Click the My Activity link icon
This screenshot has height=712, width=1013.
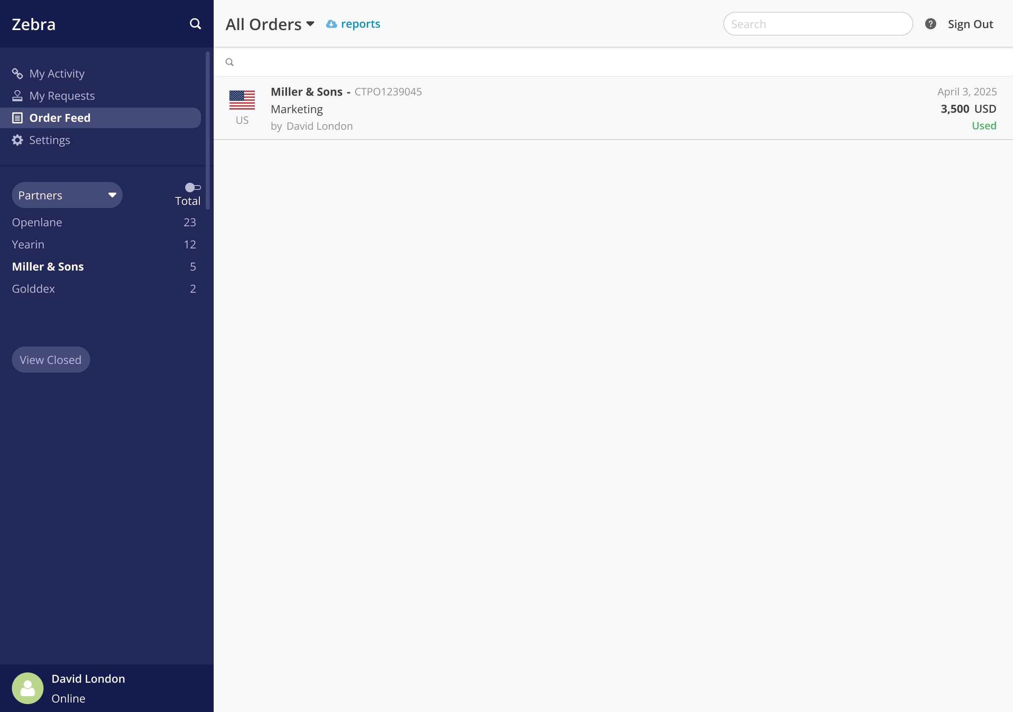tap(17, 73)
